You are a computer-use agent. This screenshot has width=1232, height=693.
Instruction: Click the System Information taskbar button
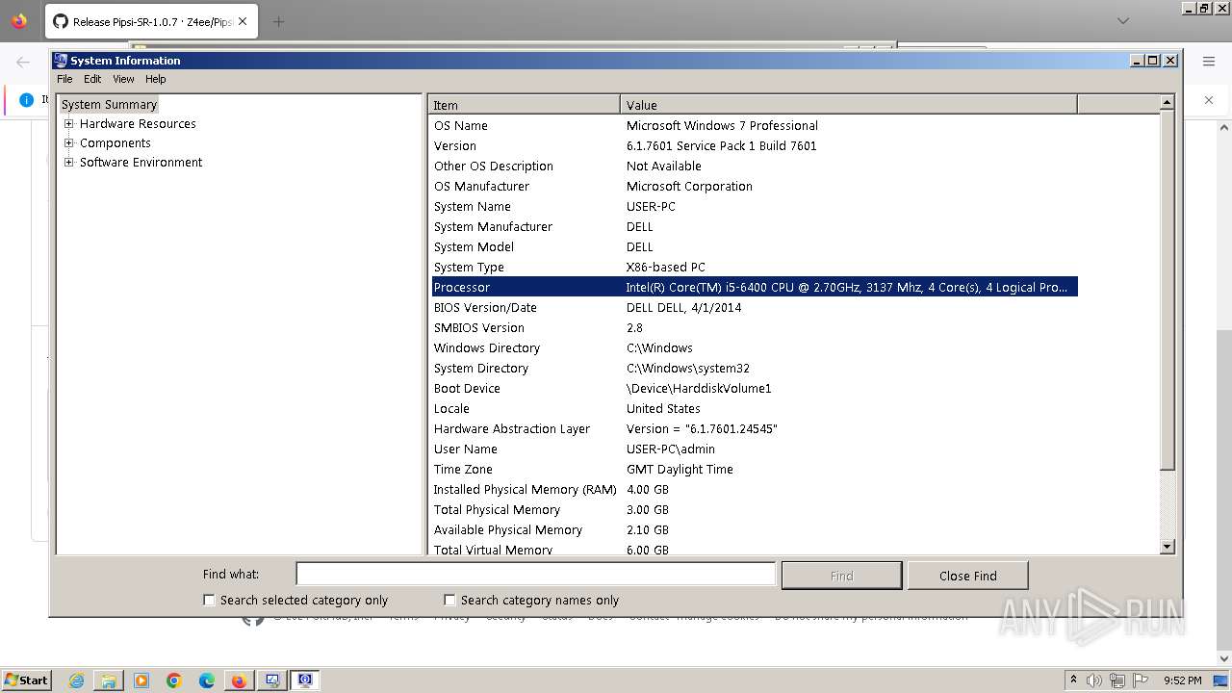[x=305, y=680]
